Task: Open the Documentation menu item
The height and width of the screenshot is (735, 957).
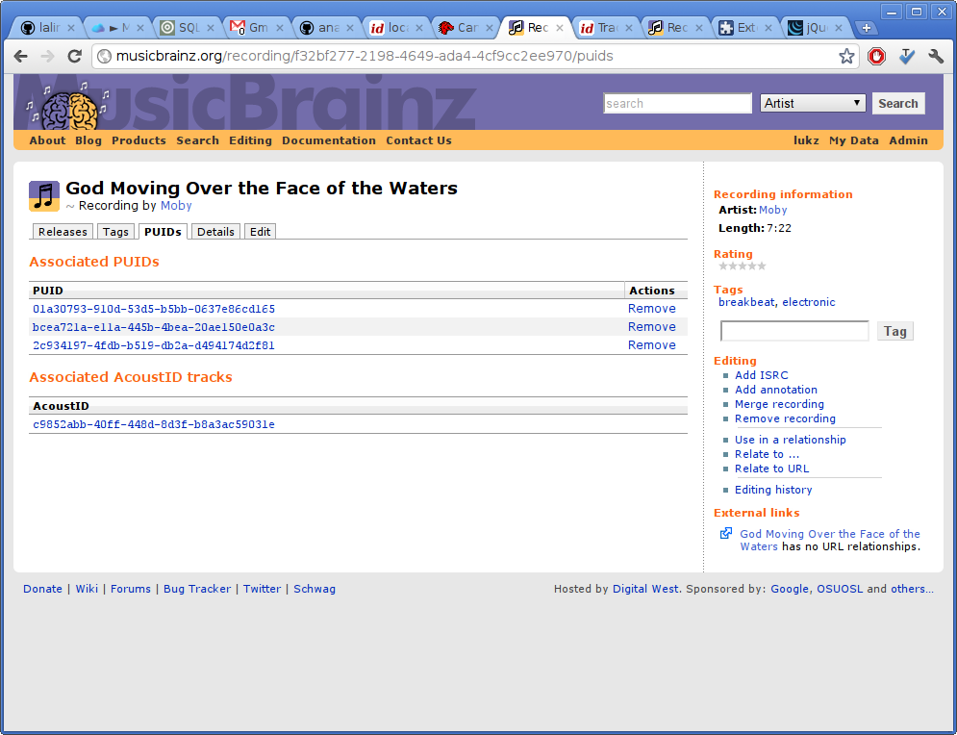Action: [329, 140]
